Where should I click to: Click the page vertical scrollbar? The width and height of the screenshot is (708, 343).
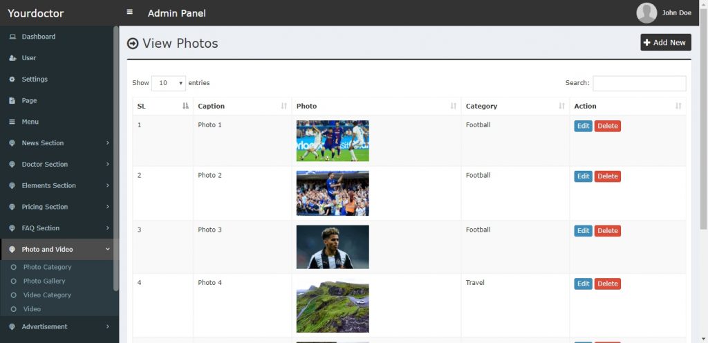click(703, 171)
